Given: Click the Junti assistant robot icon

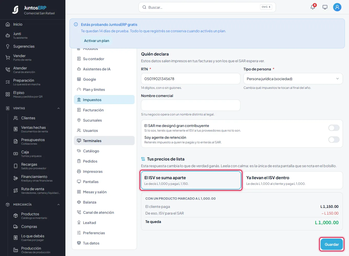Looking at the screenshot, I should (x=8, y=36).
